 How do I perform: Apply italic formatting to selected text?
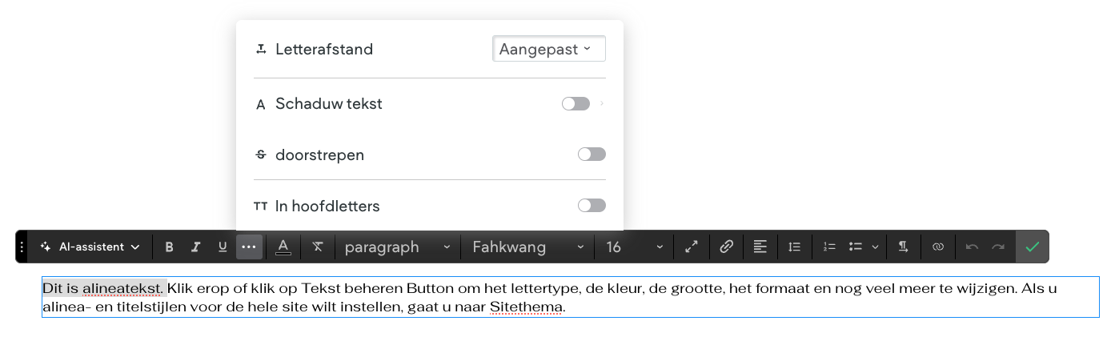[195, 247]
